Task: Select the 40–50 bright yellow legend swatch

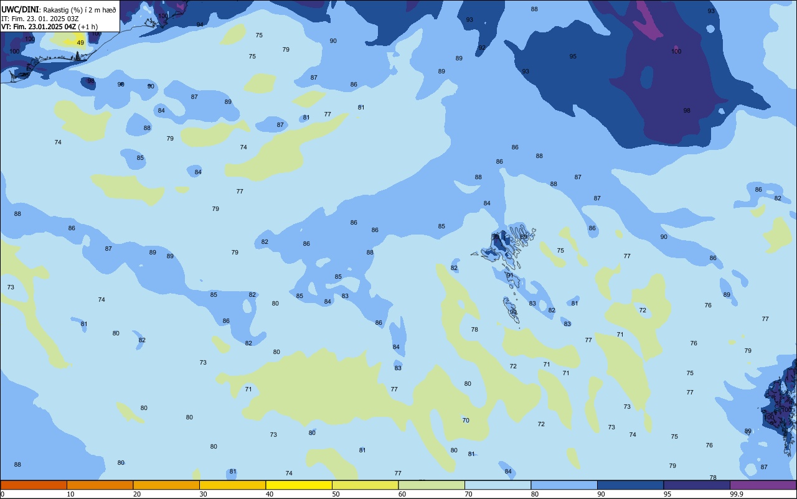Action: pyautogui.click(x=299, y=485)
